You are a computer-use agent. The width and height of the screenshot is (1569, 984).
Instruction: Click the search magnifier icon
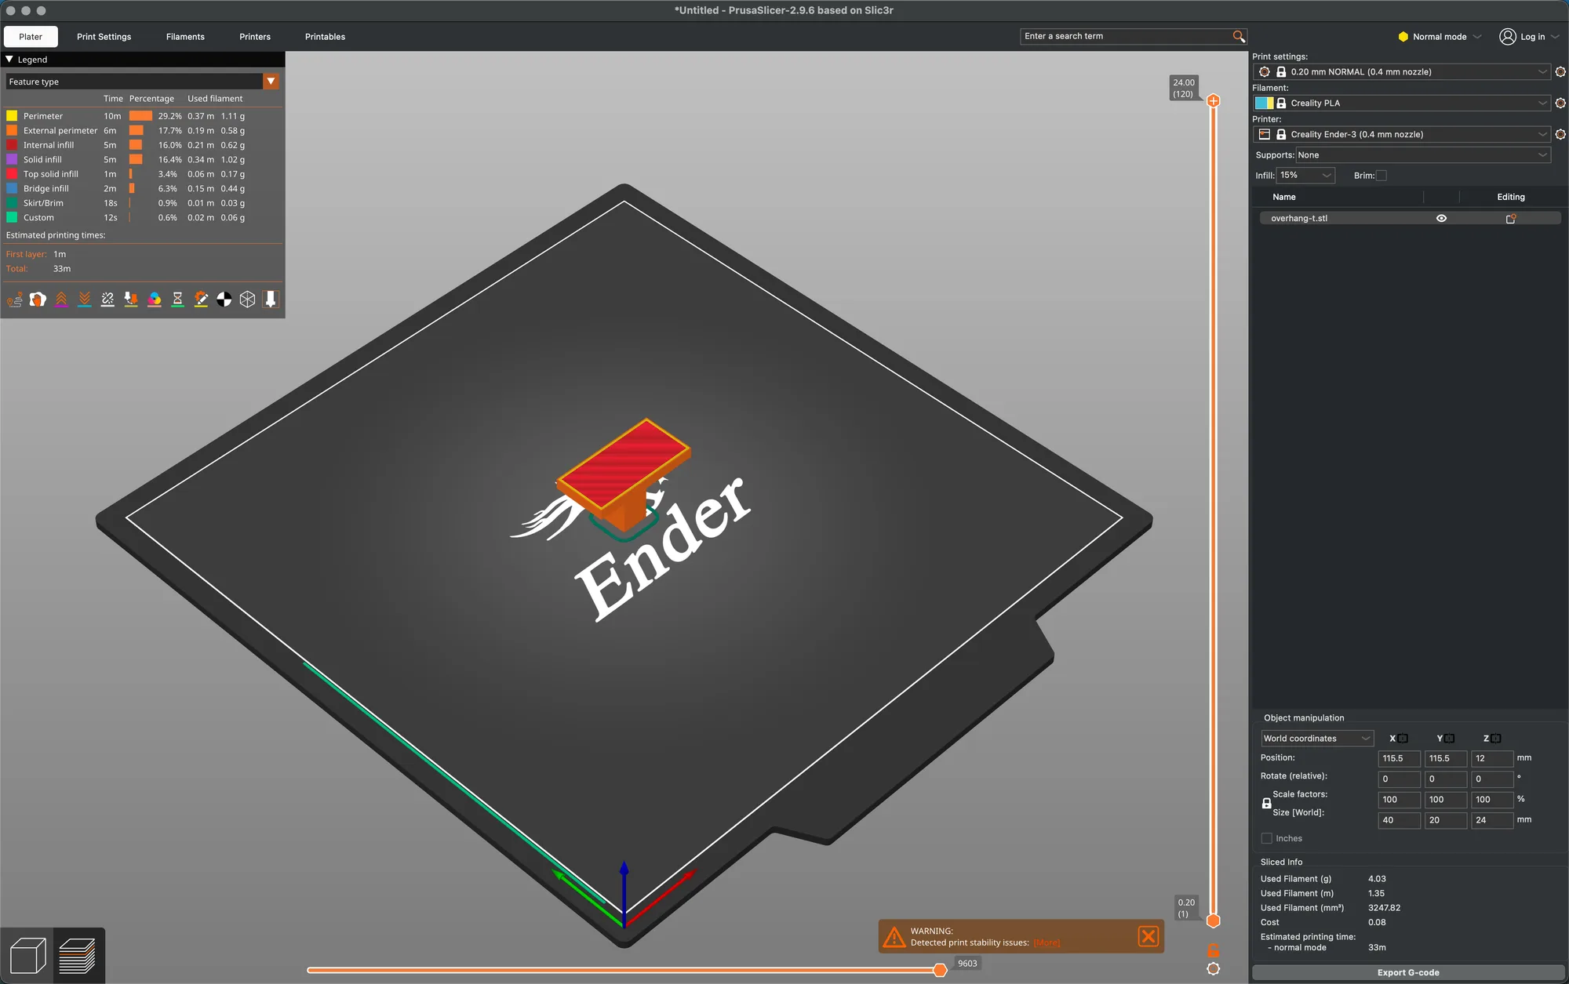1239,36
